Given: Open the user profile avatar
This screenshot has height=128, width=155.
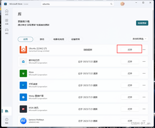Looking at the screenshot, I should tap(122, 4).
